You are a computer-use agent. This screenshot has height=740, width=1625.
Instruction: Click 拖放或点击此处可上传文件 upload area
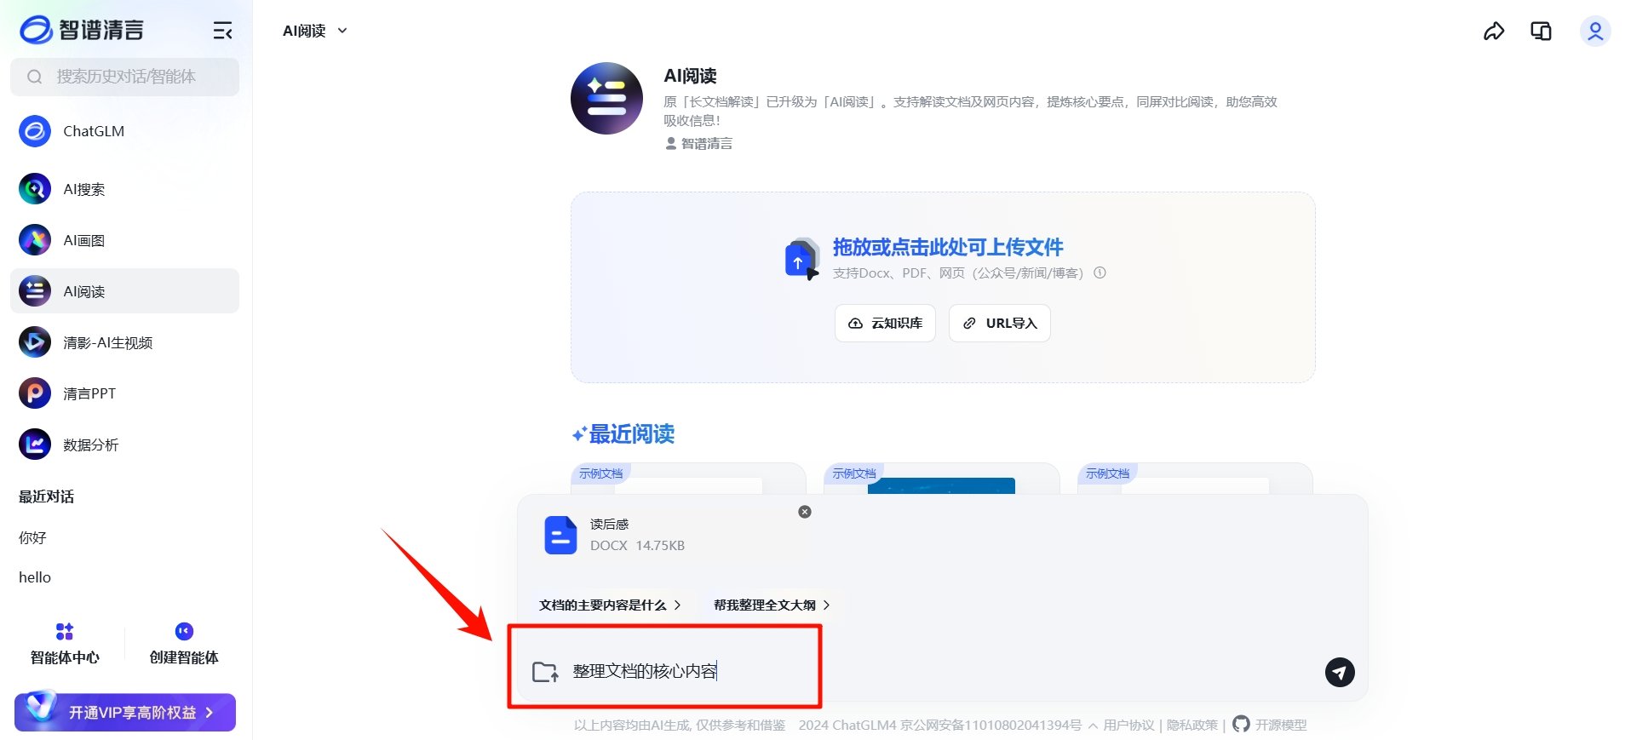pyautogui.click(x=943, y=287)
